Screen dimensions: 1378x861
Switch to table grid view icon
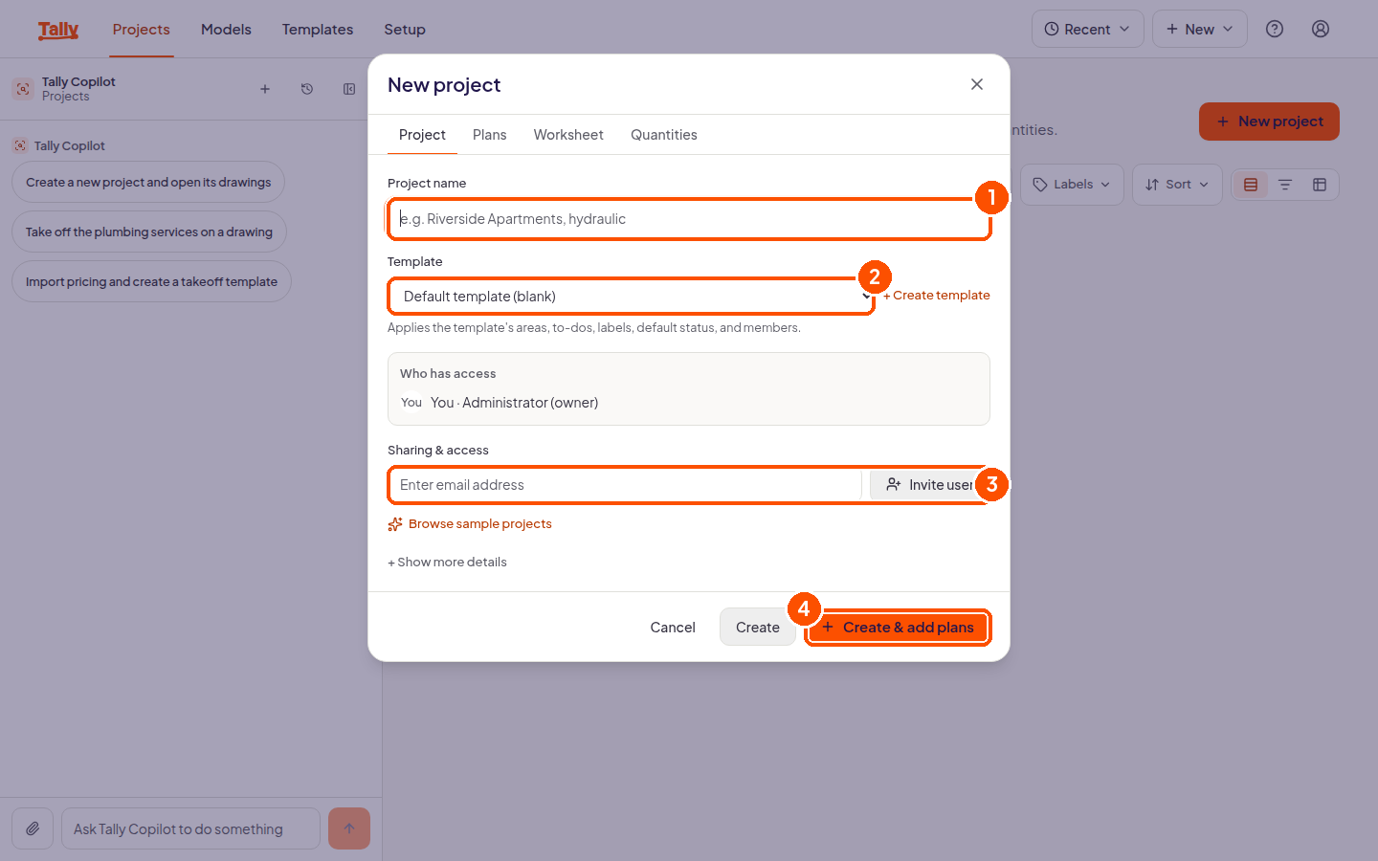coord(1320,185)
